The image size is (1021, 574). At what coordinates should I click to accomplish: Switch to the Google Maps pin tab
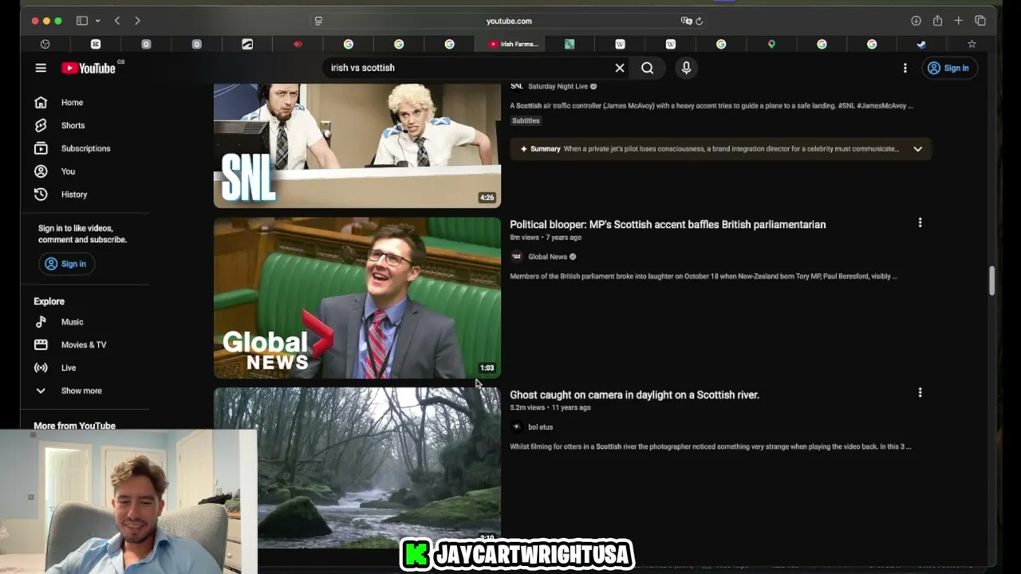771,44
